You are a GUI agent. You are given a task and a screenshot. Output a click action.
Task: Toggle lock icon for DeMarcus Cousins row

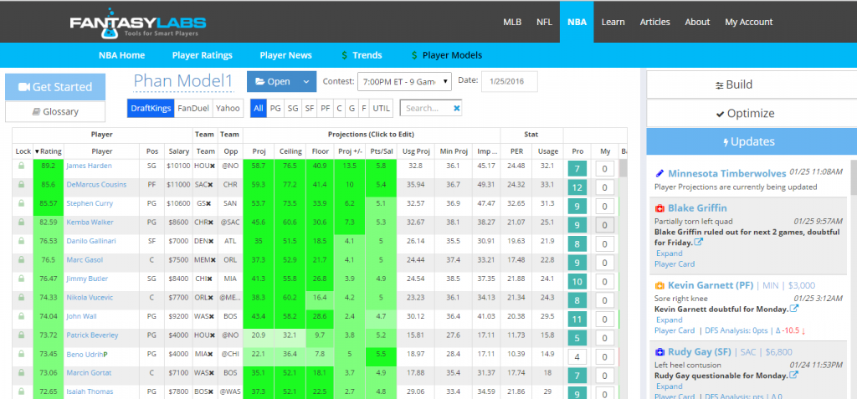(22, 185)
